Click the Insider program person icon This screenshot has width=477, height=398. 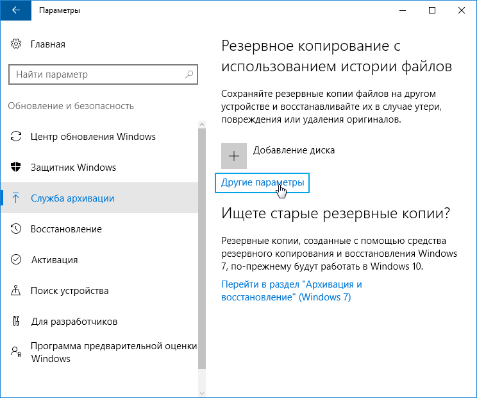coord(16,352)
